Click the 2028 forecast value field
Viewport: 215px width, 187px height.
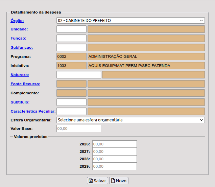(114, 159)
